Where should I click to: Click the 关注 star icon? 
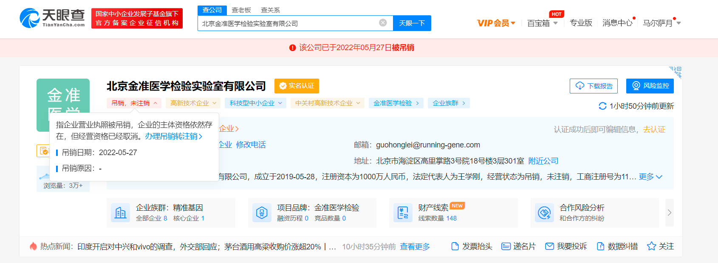click(651, 246)
